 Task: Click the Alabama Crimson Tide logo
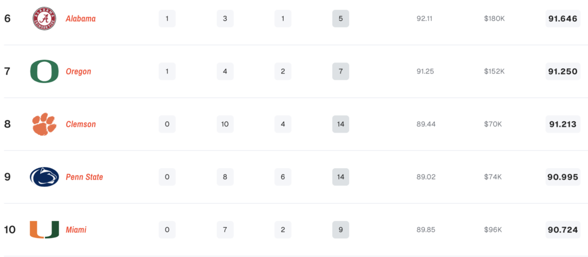(x=45, y=19)
